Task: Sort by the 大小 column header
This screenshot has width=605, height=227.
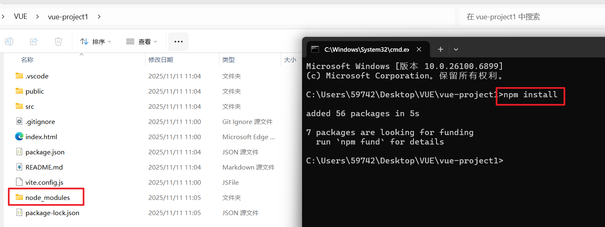Action: tap(290, 60)
